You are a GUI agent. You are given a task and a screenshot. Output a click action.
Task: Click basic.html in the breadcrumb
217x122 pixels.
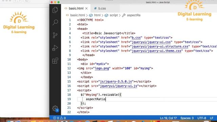78,15
